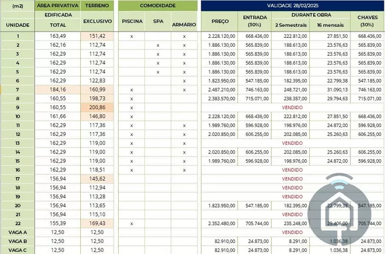Screen dimensions: 385x254
Task: Select the 238.357,00 semestral value
Action: point(295,99)
